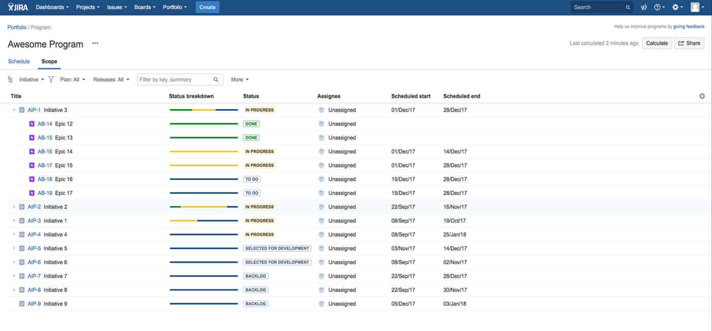Open the Releases: All dropdown
Screen dimensions: 712x331
(x=111, y=79)
